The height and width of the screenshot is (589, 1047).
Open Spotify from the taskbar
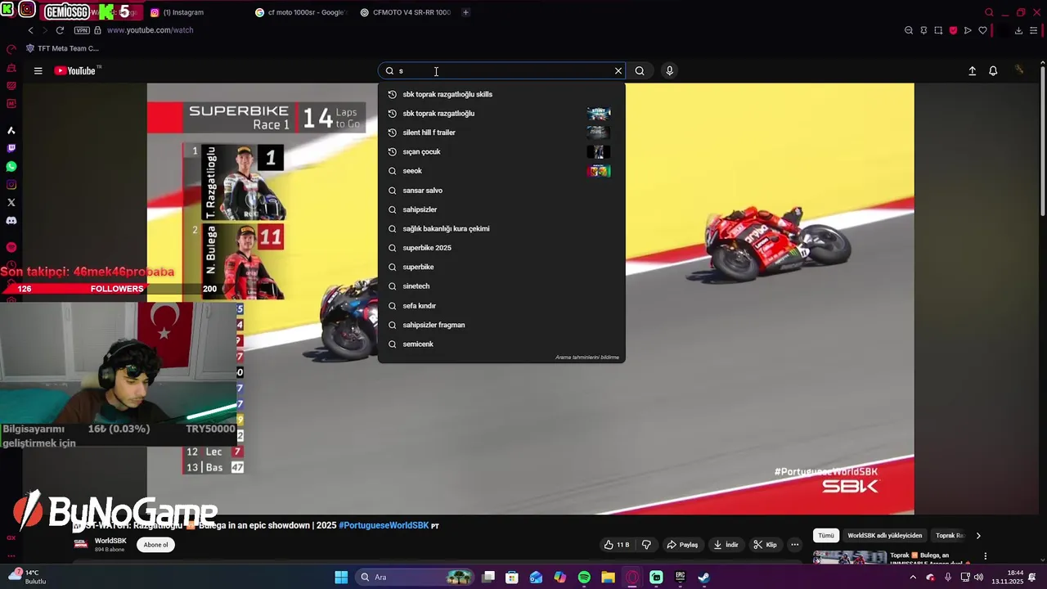[x=584, y=578]
